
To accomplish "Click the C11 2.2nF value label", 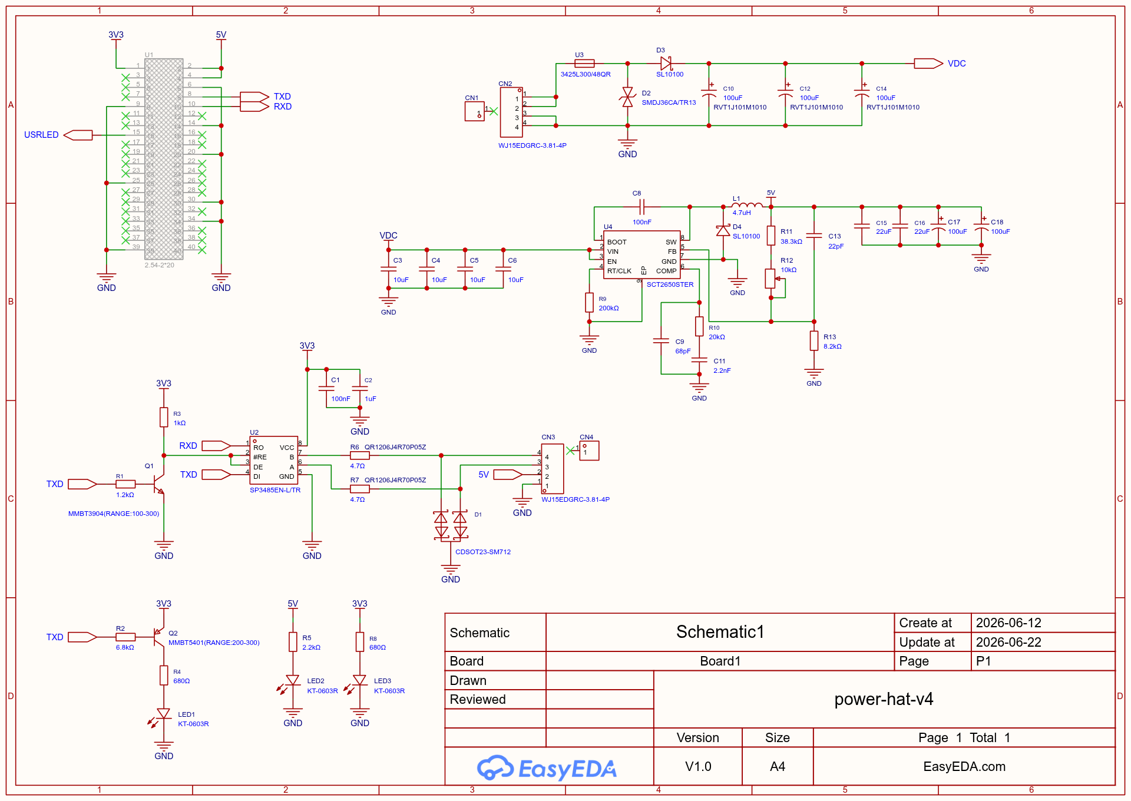I will [722, 370].
